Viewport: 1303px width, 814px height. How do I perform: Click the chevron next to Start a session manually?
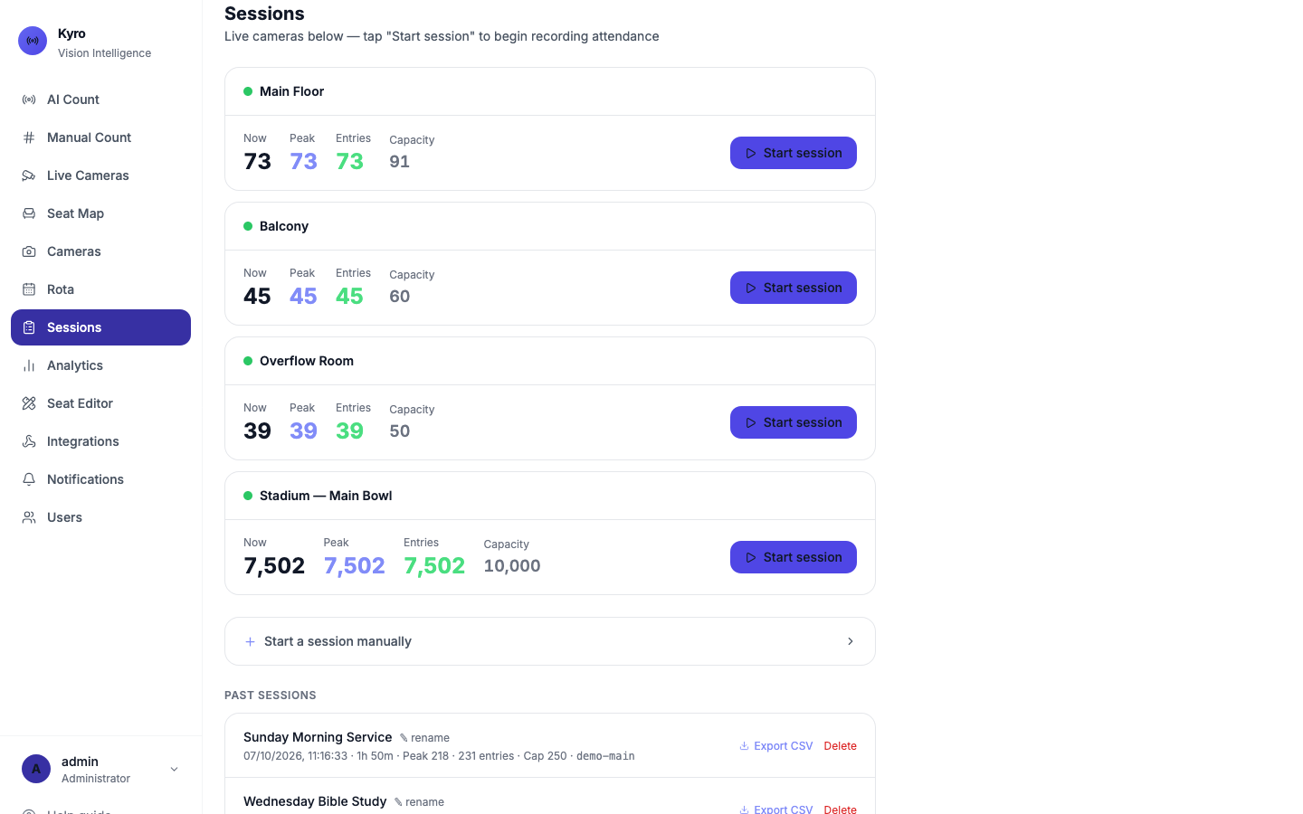click(851, 641)
